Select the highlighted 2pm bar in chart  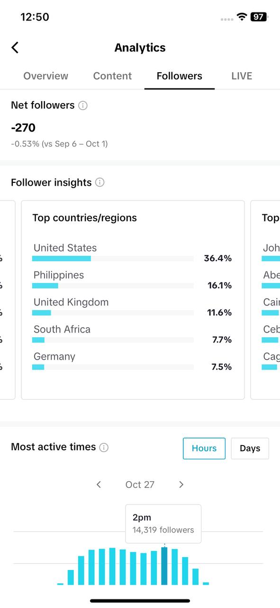point(164,566)
